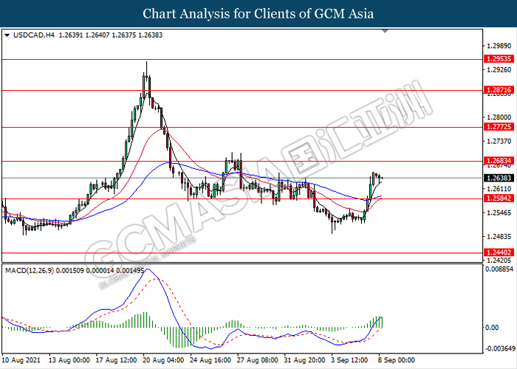
Task: Click the 1.25842 red price label
Action: point(499,199)
